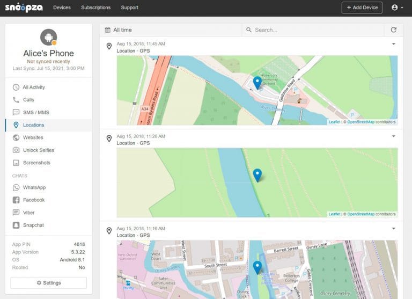Click the Aug 15, 2018, 11:45 AM timestamp
Viewport: 412px width, 299px height.
pyautogui.click(x=141, y=43)
